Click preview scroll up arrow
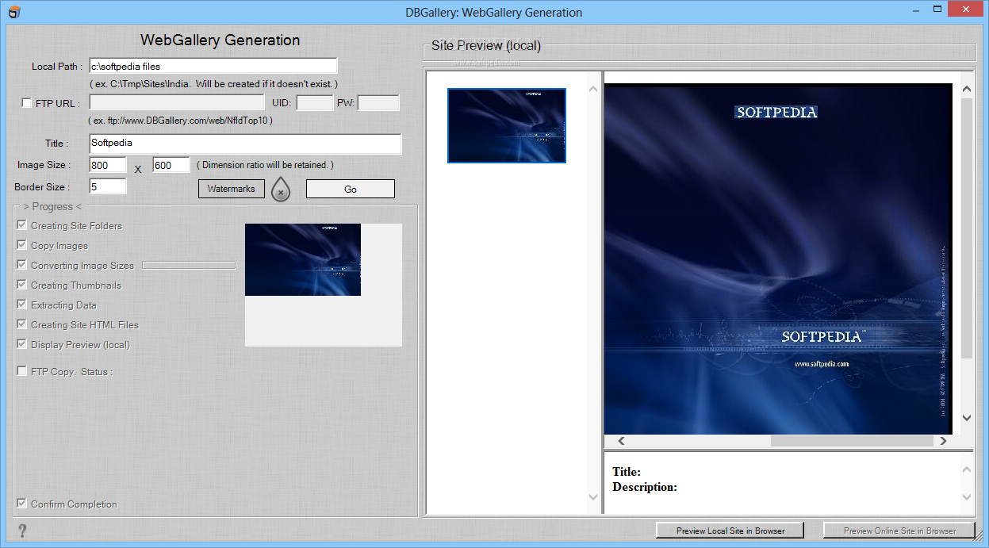Viewport: 989px width, 548px height. pyautogui.click(x=967, y=89)
